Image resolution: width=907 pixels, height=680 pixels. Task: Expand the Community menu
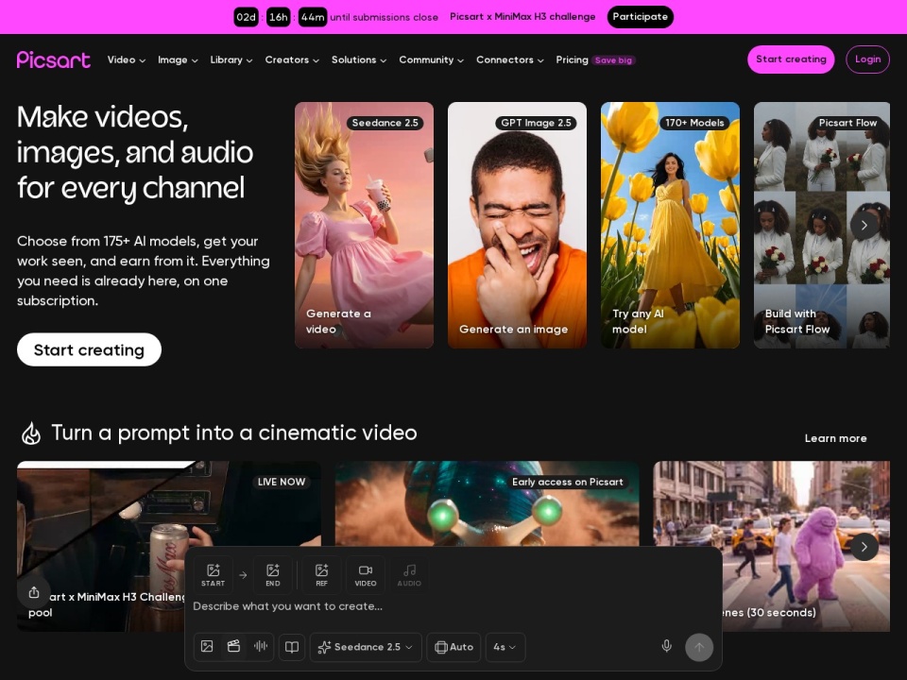coord(431,59)
